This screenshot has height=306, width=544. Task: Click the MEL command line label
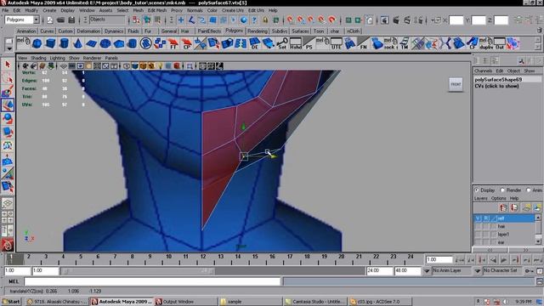point(14,281)
